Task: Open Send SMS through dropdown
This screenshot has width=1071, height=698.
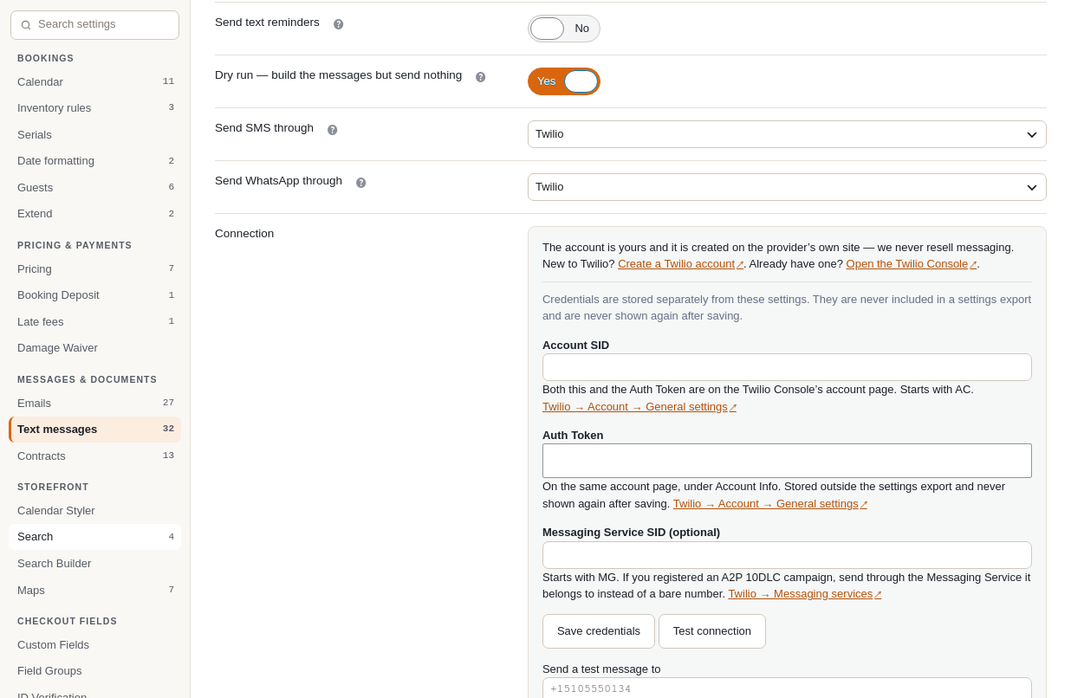Action: click(787, 134)
